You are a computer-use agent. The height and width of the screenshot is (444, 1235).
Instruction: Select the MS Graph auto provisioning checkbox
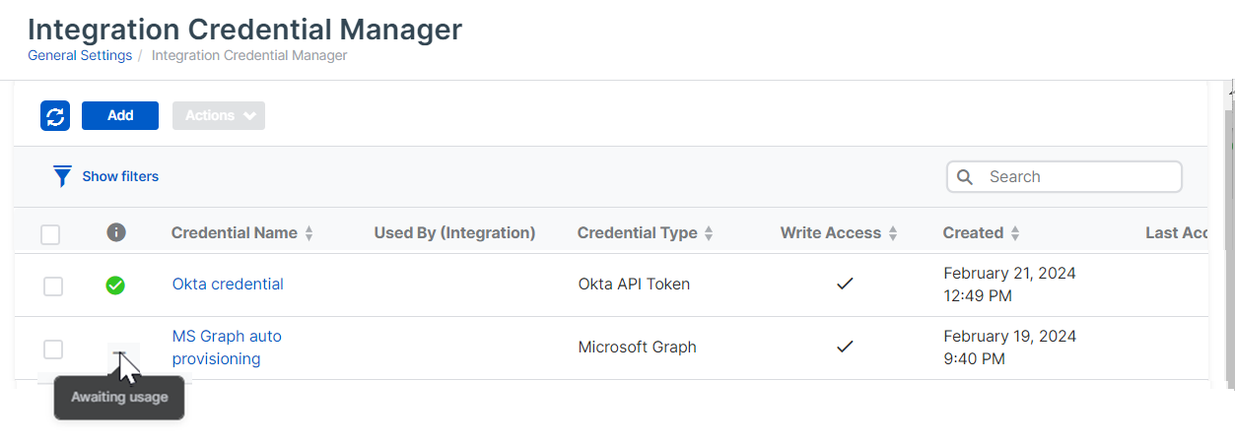53,349
